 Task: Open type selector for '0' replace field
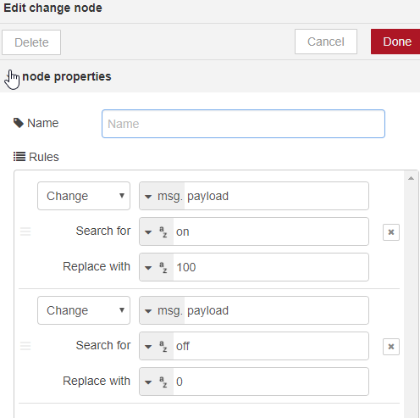coord(157,382)
